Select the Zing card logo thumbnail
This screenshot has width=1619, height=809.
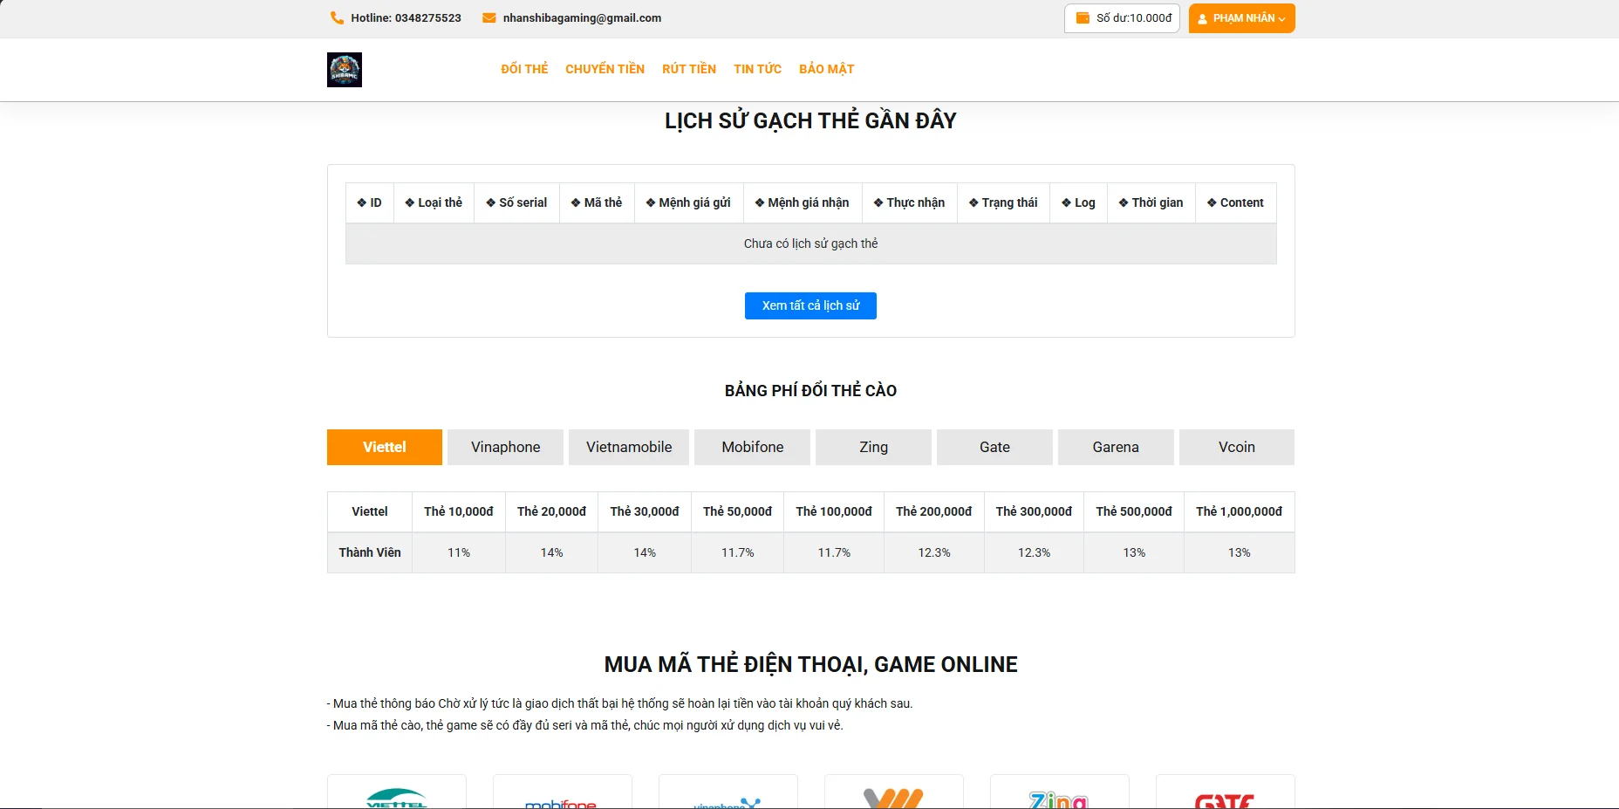click(x=1060, y=792)
